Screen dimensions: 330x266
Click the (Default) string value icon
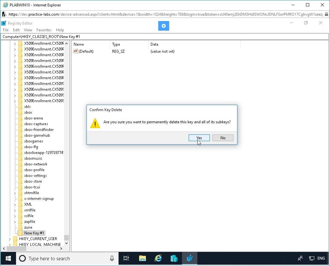click(x=76, y=51)
